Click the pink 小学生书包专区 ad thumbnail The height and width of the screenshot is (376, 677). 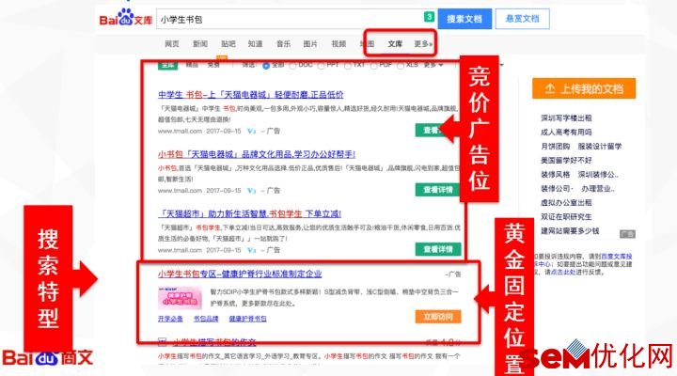(180, 298)
